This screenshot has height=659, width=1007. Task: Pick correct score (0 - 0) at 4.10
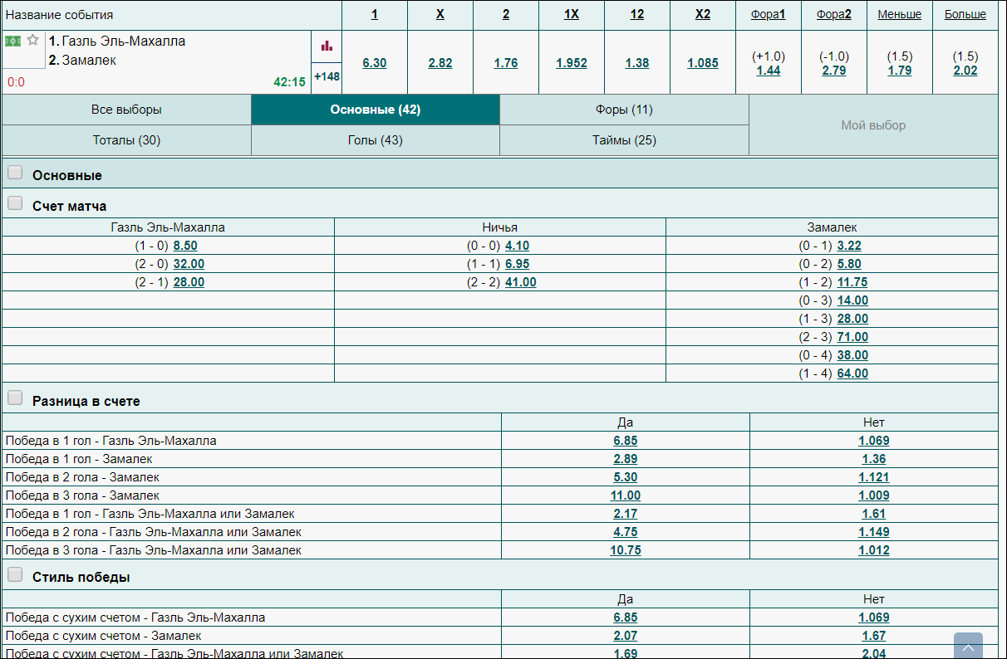click(x=517, y=246)
